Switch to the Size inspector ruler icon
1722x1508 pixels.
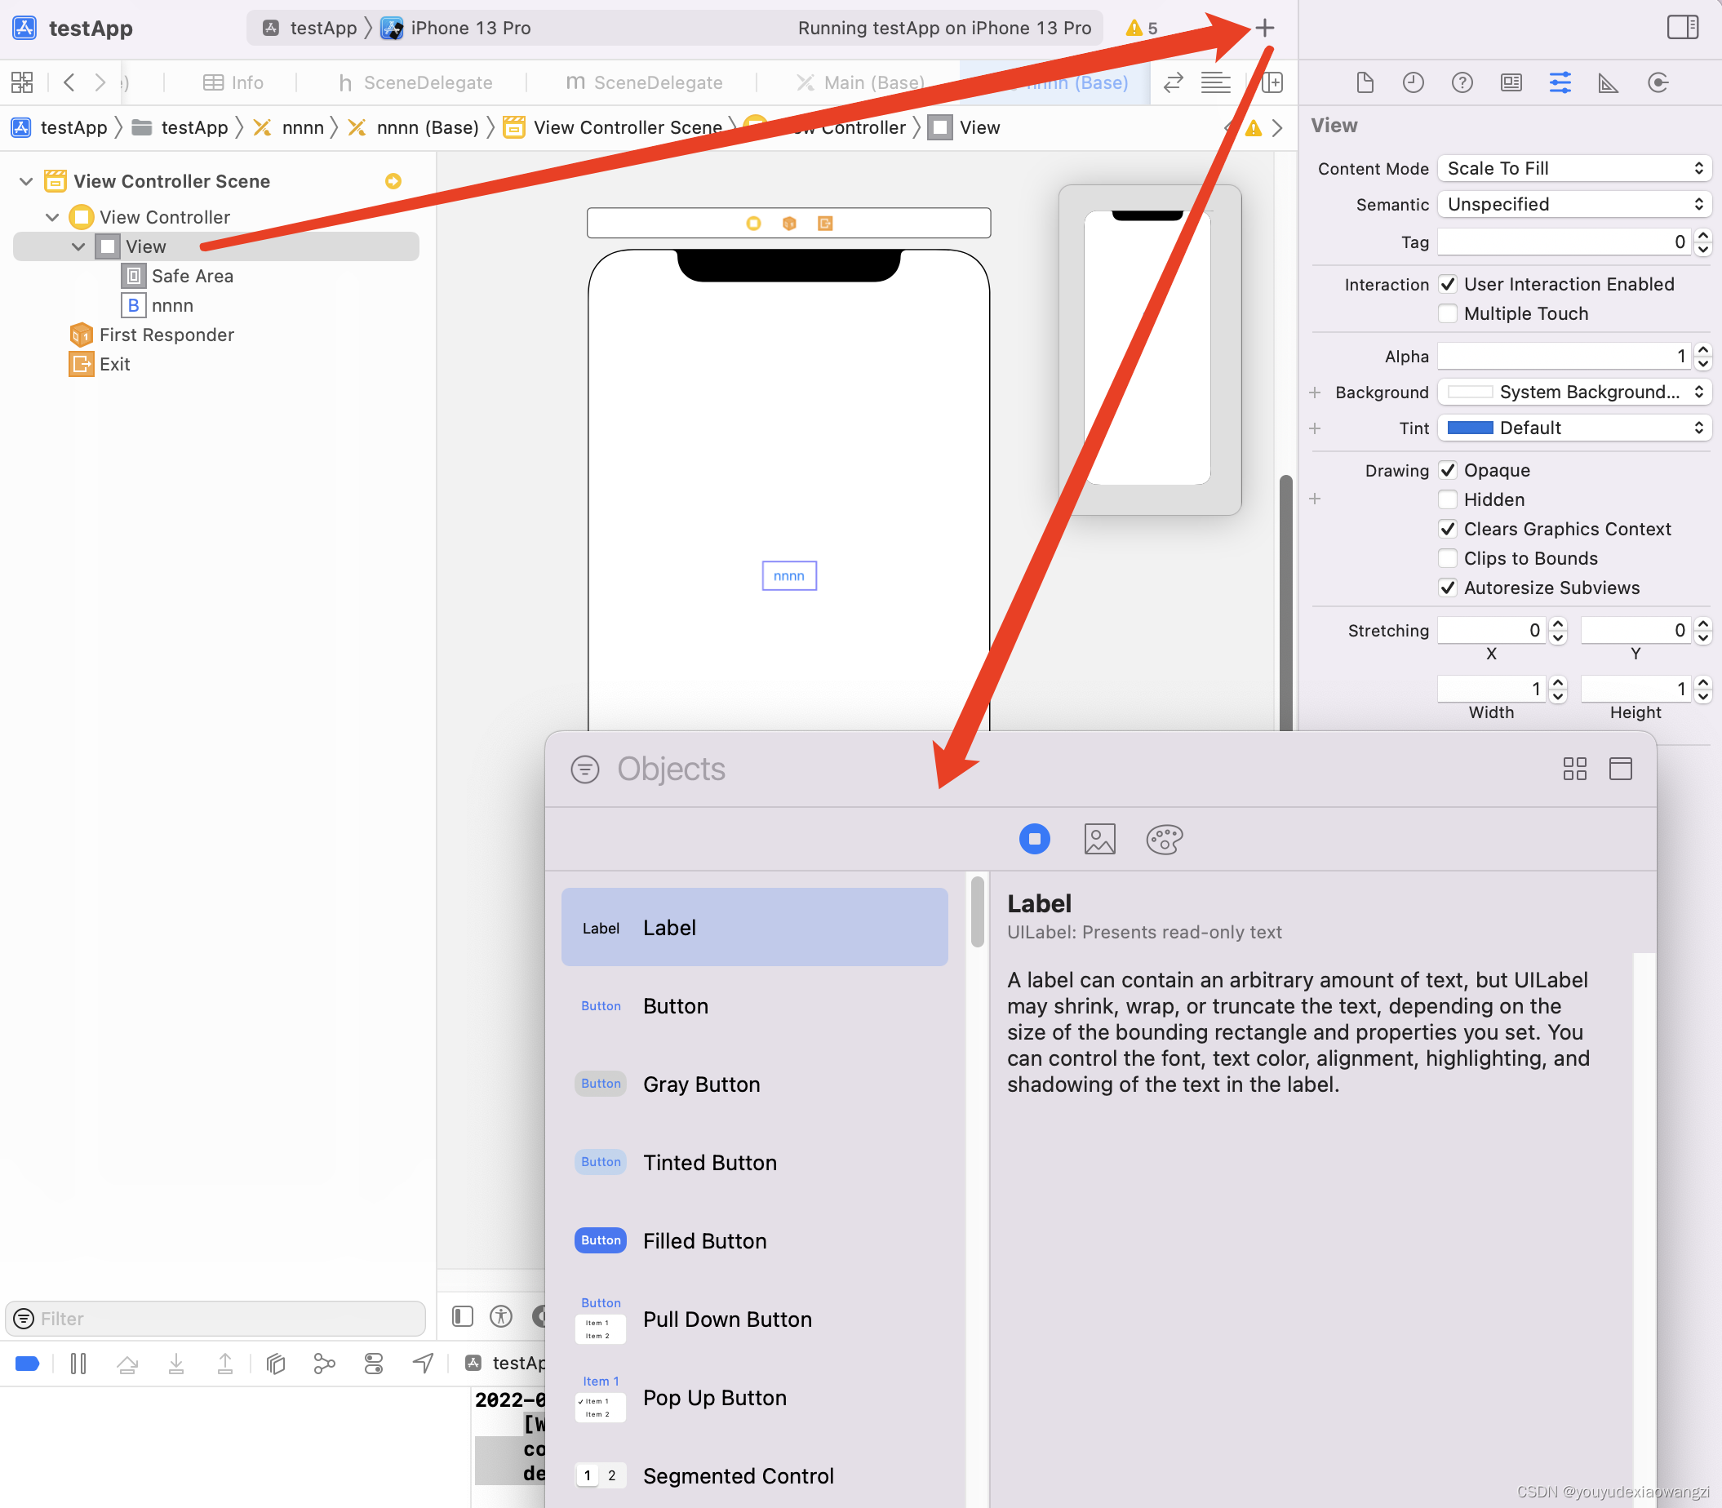tap(1609, 82)
